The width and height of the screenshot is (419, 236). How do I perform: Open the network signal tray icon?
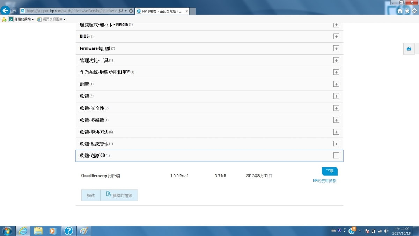coord(380,231)
